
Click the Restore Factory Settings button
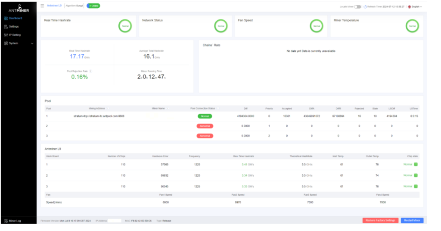tap(380, 221)
